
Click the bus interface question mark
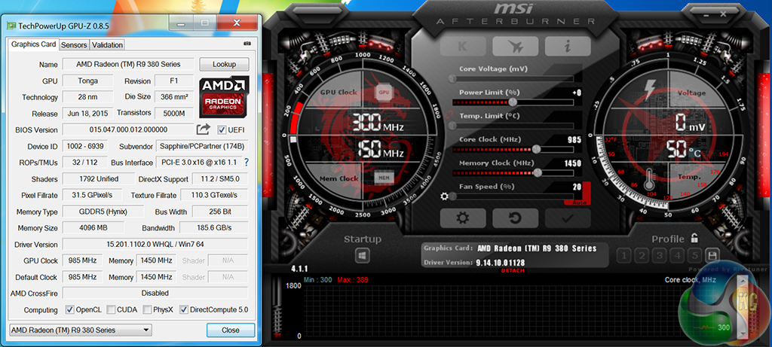pos(247,162)
